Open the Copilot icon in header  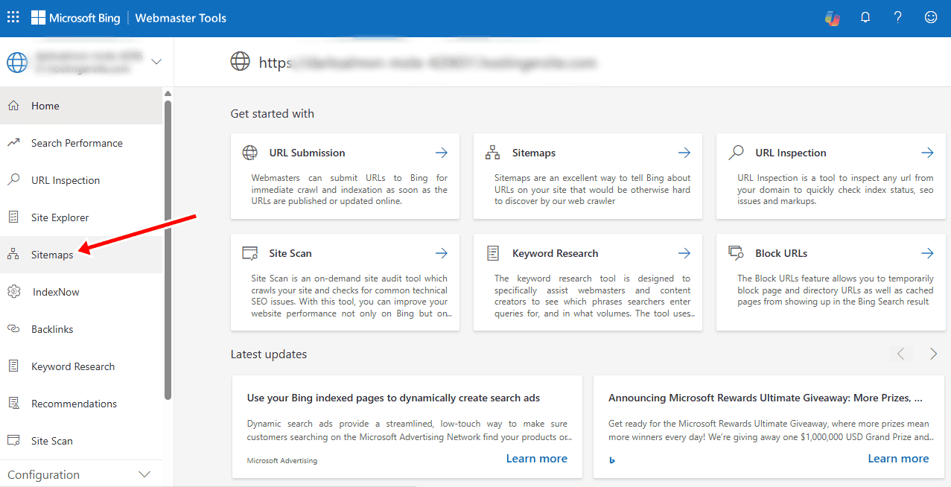tap(833, 18)
